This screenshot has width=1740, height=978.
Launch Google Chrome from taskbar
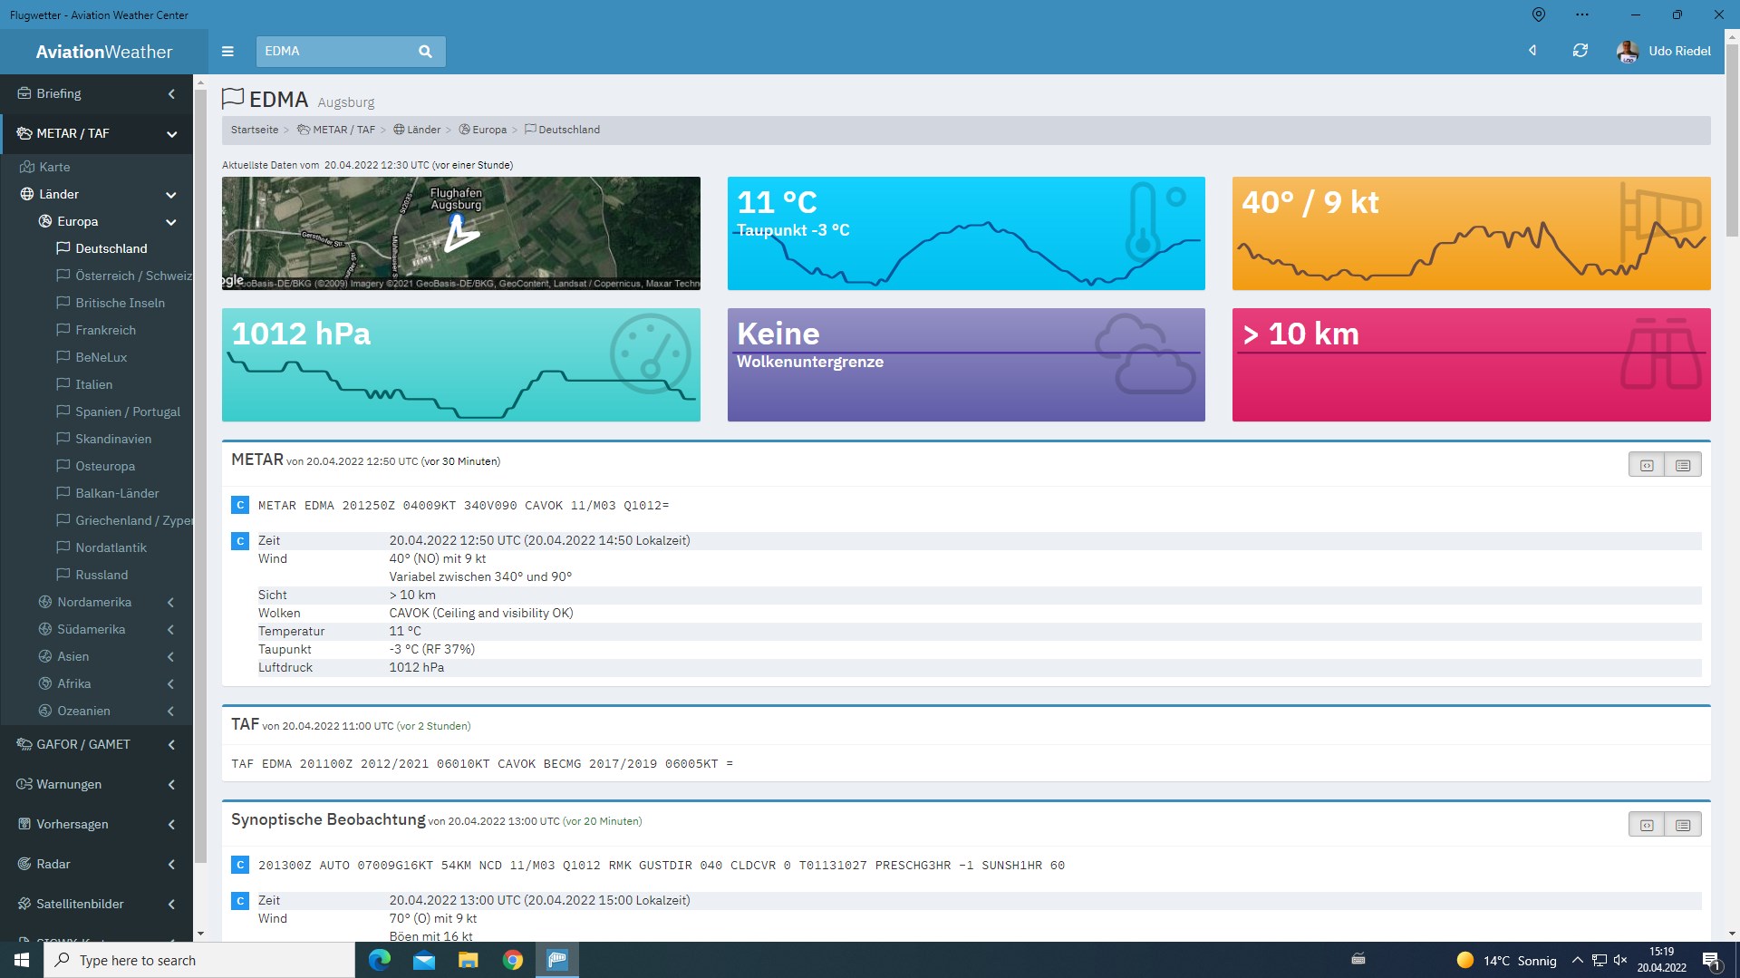[513, 960]
